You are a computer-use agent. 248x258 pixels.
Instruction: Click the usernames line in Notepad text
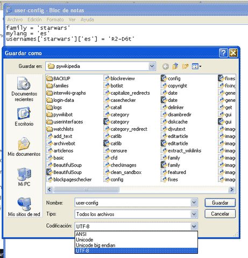point(70,39)
